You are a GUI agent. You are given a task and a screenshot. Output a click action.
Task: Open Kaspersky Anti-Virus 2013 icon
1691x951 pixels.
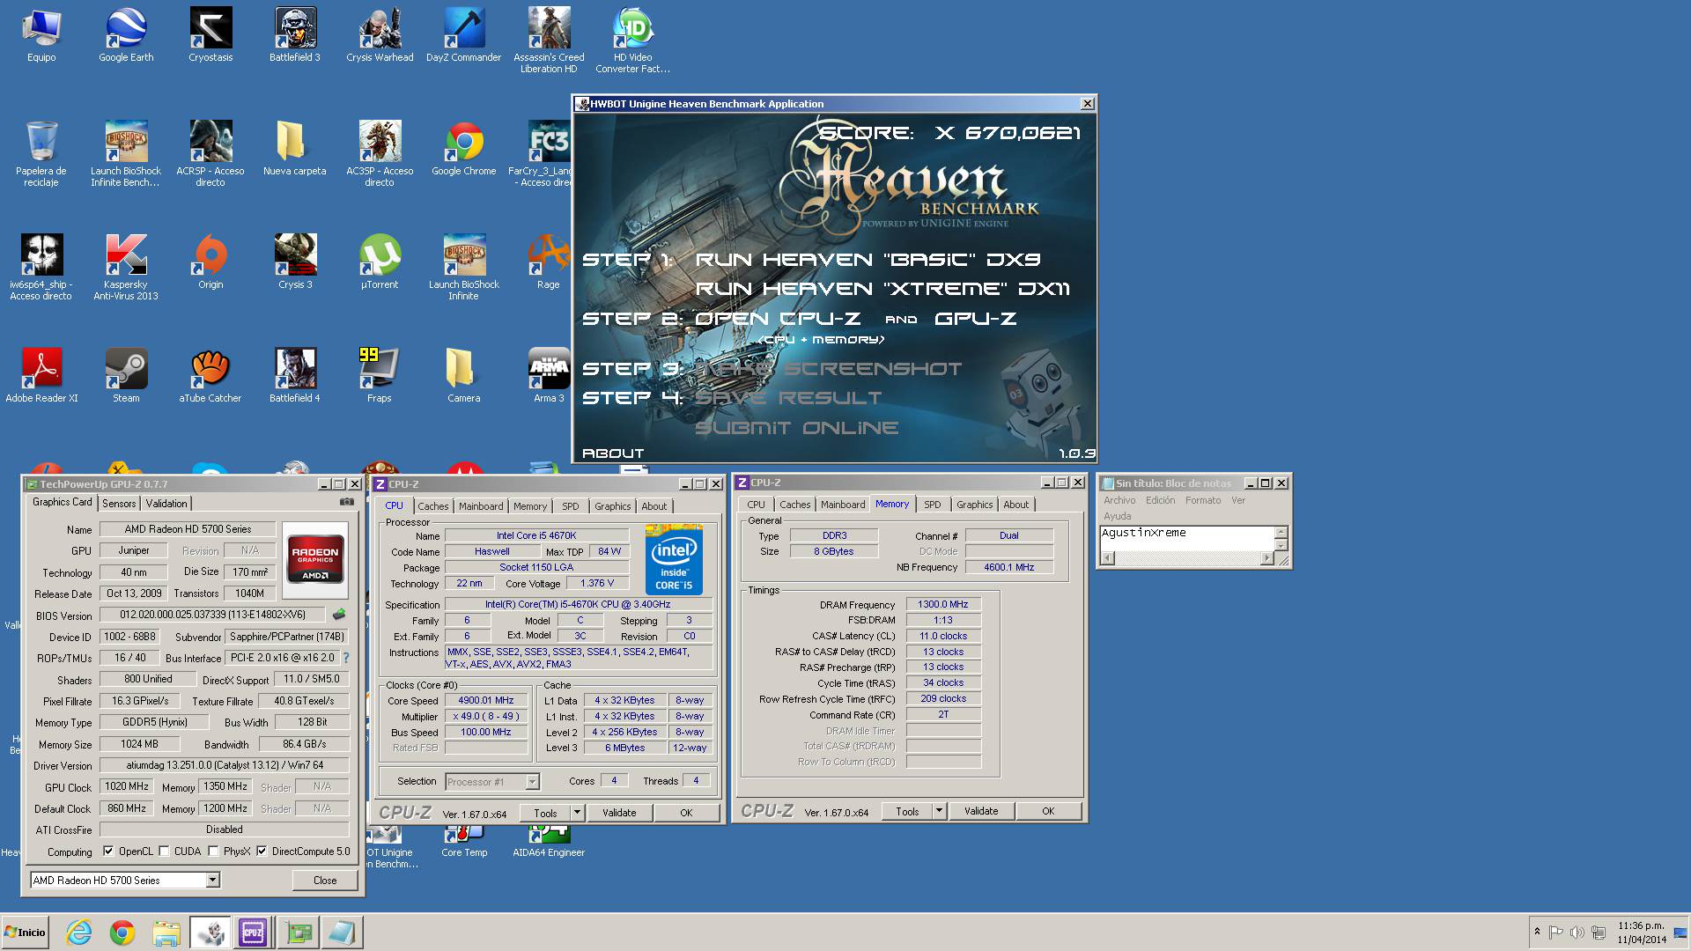[126, 268]
